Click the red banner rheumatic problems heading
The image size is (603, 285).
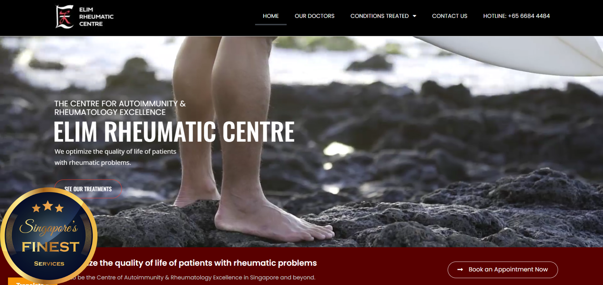200,263
